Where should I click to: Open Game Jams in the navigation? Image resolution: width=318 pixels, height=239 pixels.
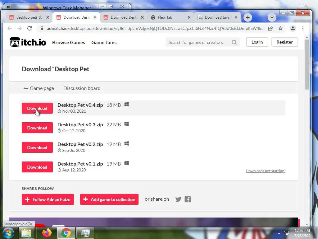click(104, 42)
